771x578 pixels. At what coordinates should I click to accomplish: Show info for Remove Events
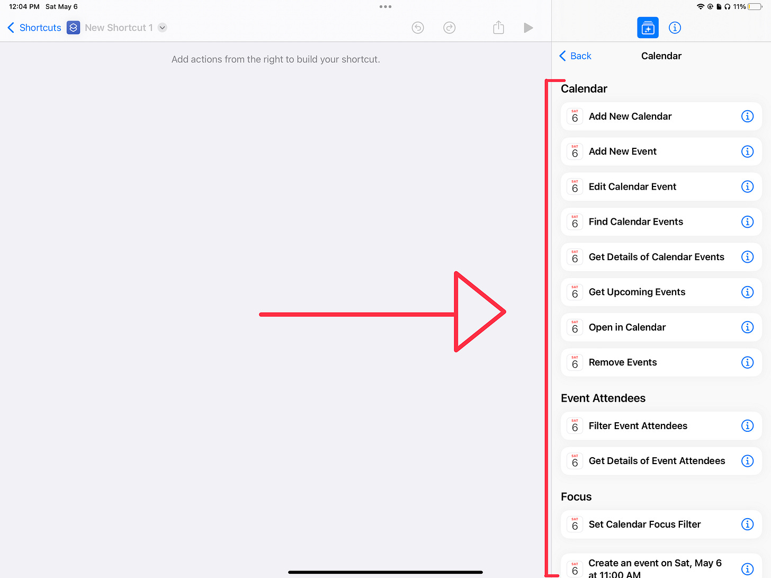pyautogui.click(x=747, y=362)
